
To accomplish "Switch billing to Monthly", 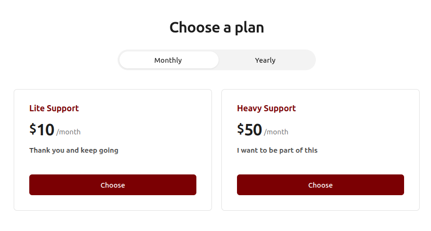I will [168, 60].
